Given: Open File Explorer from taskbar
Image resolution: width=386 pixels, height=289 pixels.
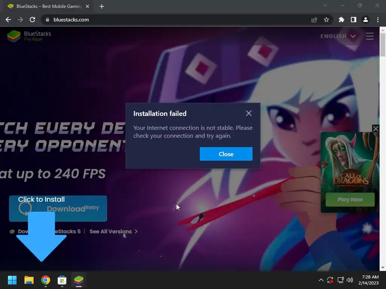Looking at the screenshot, I should point(29,280).
